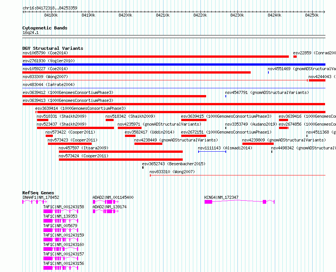The height and width of the screenshot is (272, 336).
Task: Click the blue nsv1111143 variant line
Action: tap(212, 152)
